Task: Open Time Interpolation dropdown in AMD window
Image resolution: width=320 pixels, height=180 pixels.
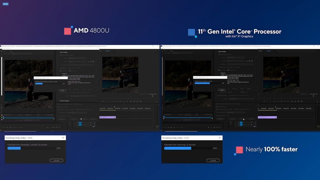Action: click(x=77, y=113)
